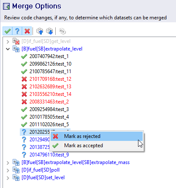Click red X icon beside test_14
176x188 pixels.
point(24,94)
